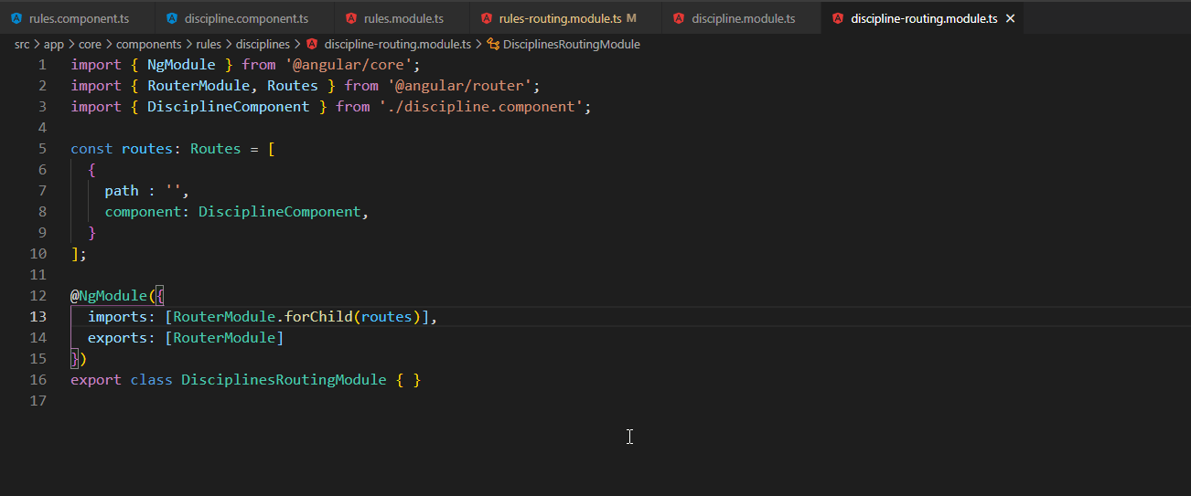Click the DisciplinesRoutingModule class name in code
This screenshot has width=1191, height=496.
click(x=284, y=380)
